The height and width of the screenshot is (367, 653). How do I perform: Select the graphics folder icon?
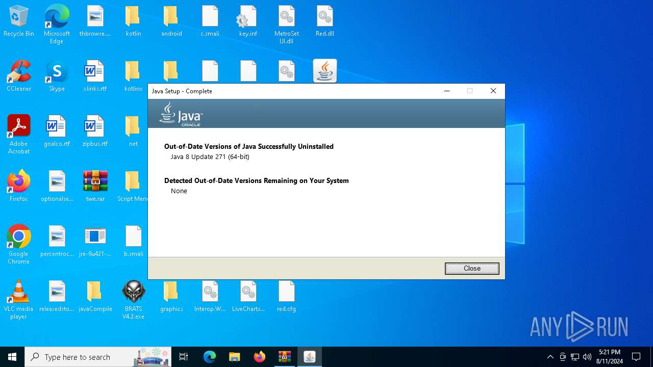tap(171, 296)
